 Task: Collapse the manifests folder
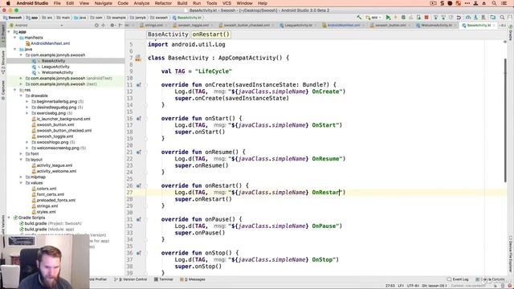coord(14,38)
